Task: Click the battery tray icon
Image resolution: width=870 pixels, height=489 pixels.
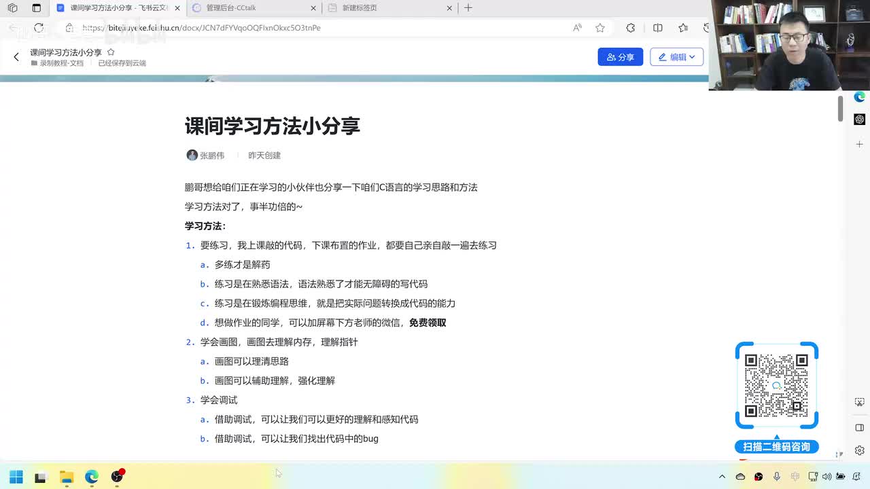Action: click(841, 477)
